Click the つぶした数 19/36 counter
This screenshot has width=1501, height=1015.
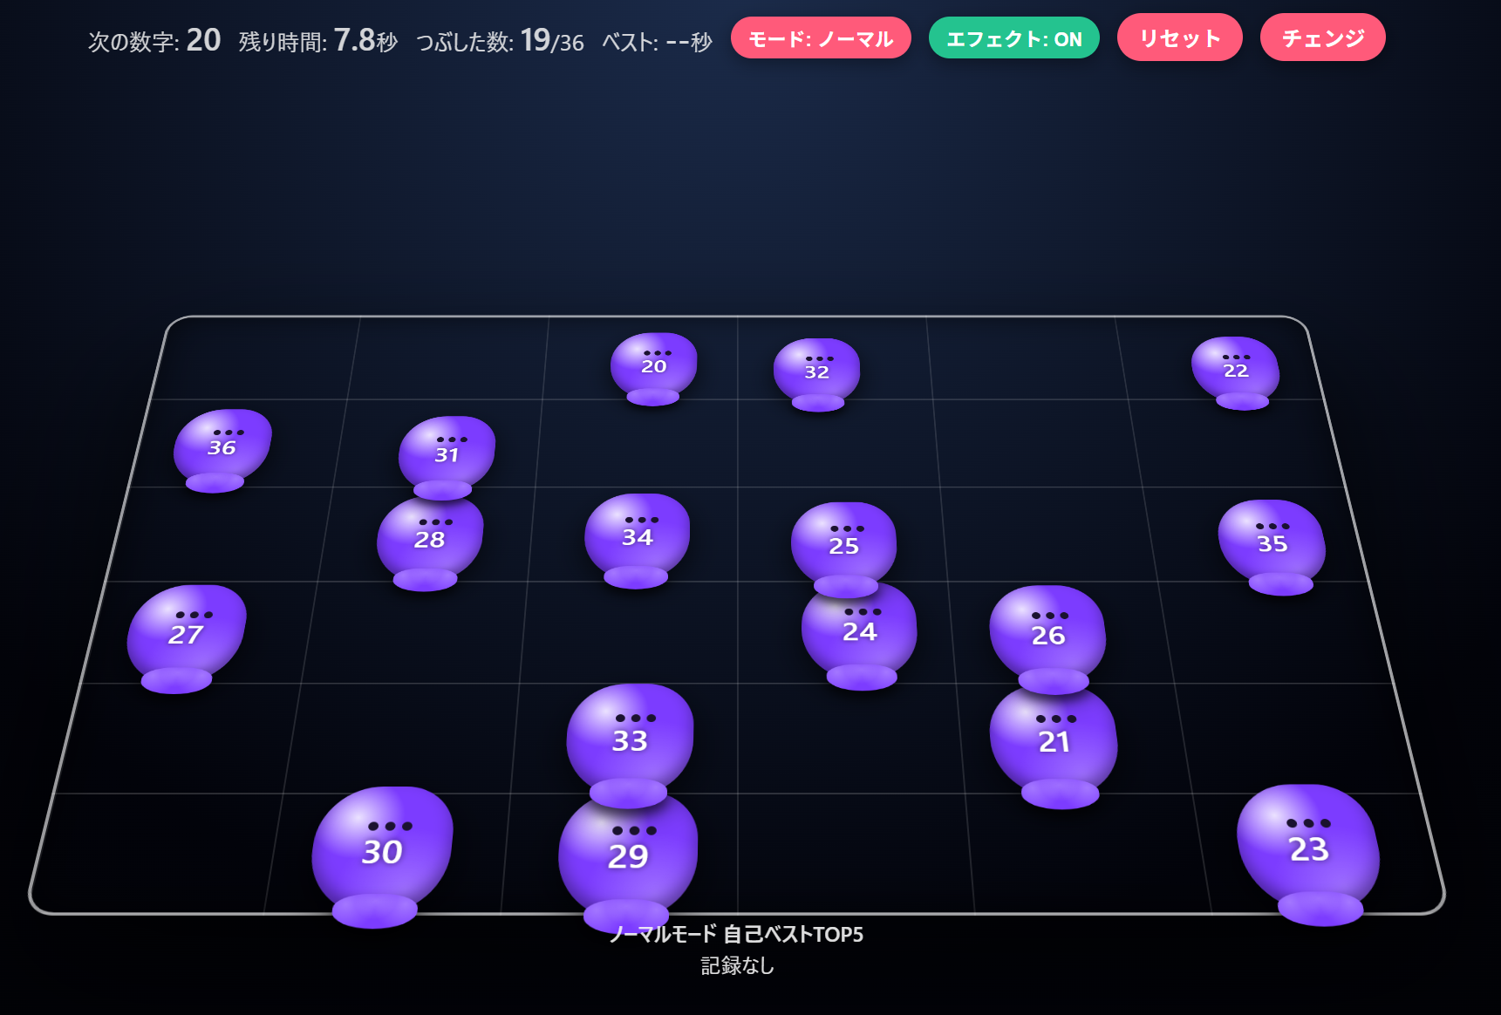500,40
